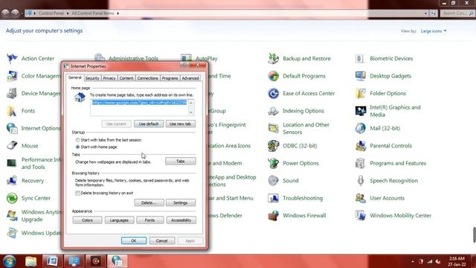Open the Sync Center green icon
This screenshot has height=268, width=476.
(x=12, y=198)
